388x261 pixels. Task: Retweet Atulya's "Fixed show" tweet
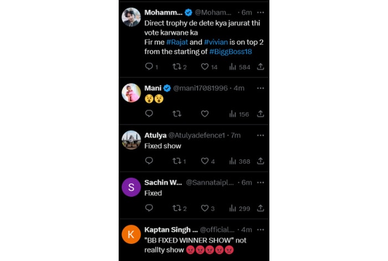point(177,161)
